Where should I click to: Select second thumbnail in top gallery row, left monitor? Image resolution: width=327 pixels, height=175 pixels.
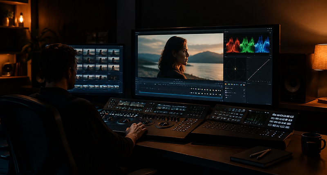pyautogui.click(x=89, y=52)
